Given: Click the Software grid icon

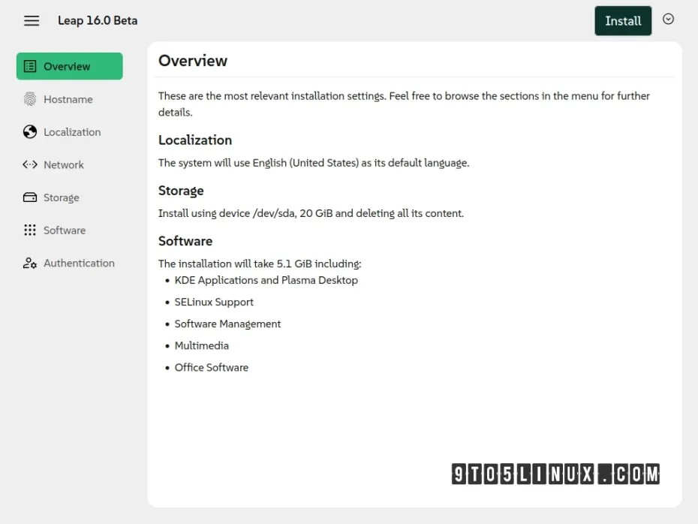Looking at the screenshot, I should point(29,230).
